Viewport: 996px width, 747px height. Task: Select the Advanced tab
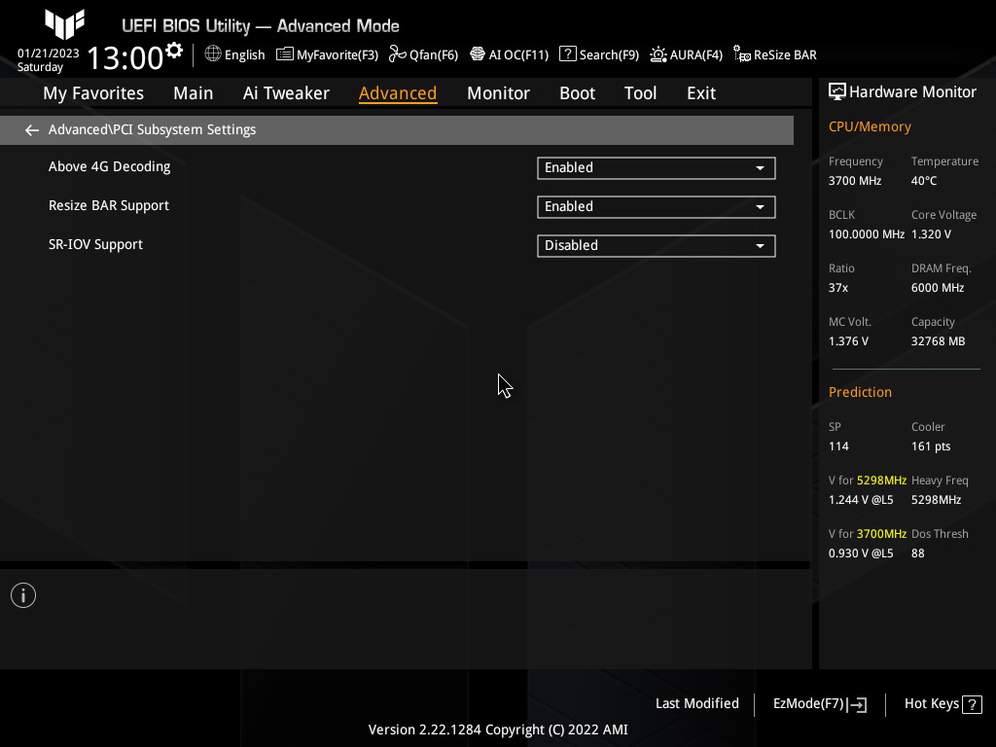398,93
